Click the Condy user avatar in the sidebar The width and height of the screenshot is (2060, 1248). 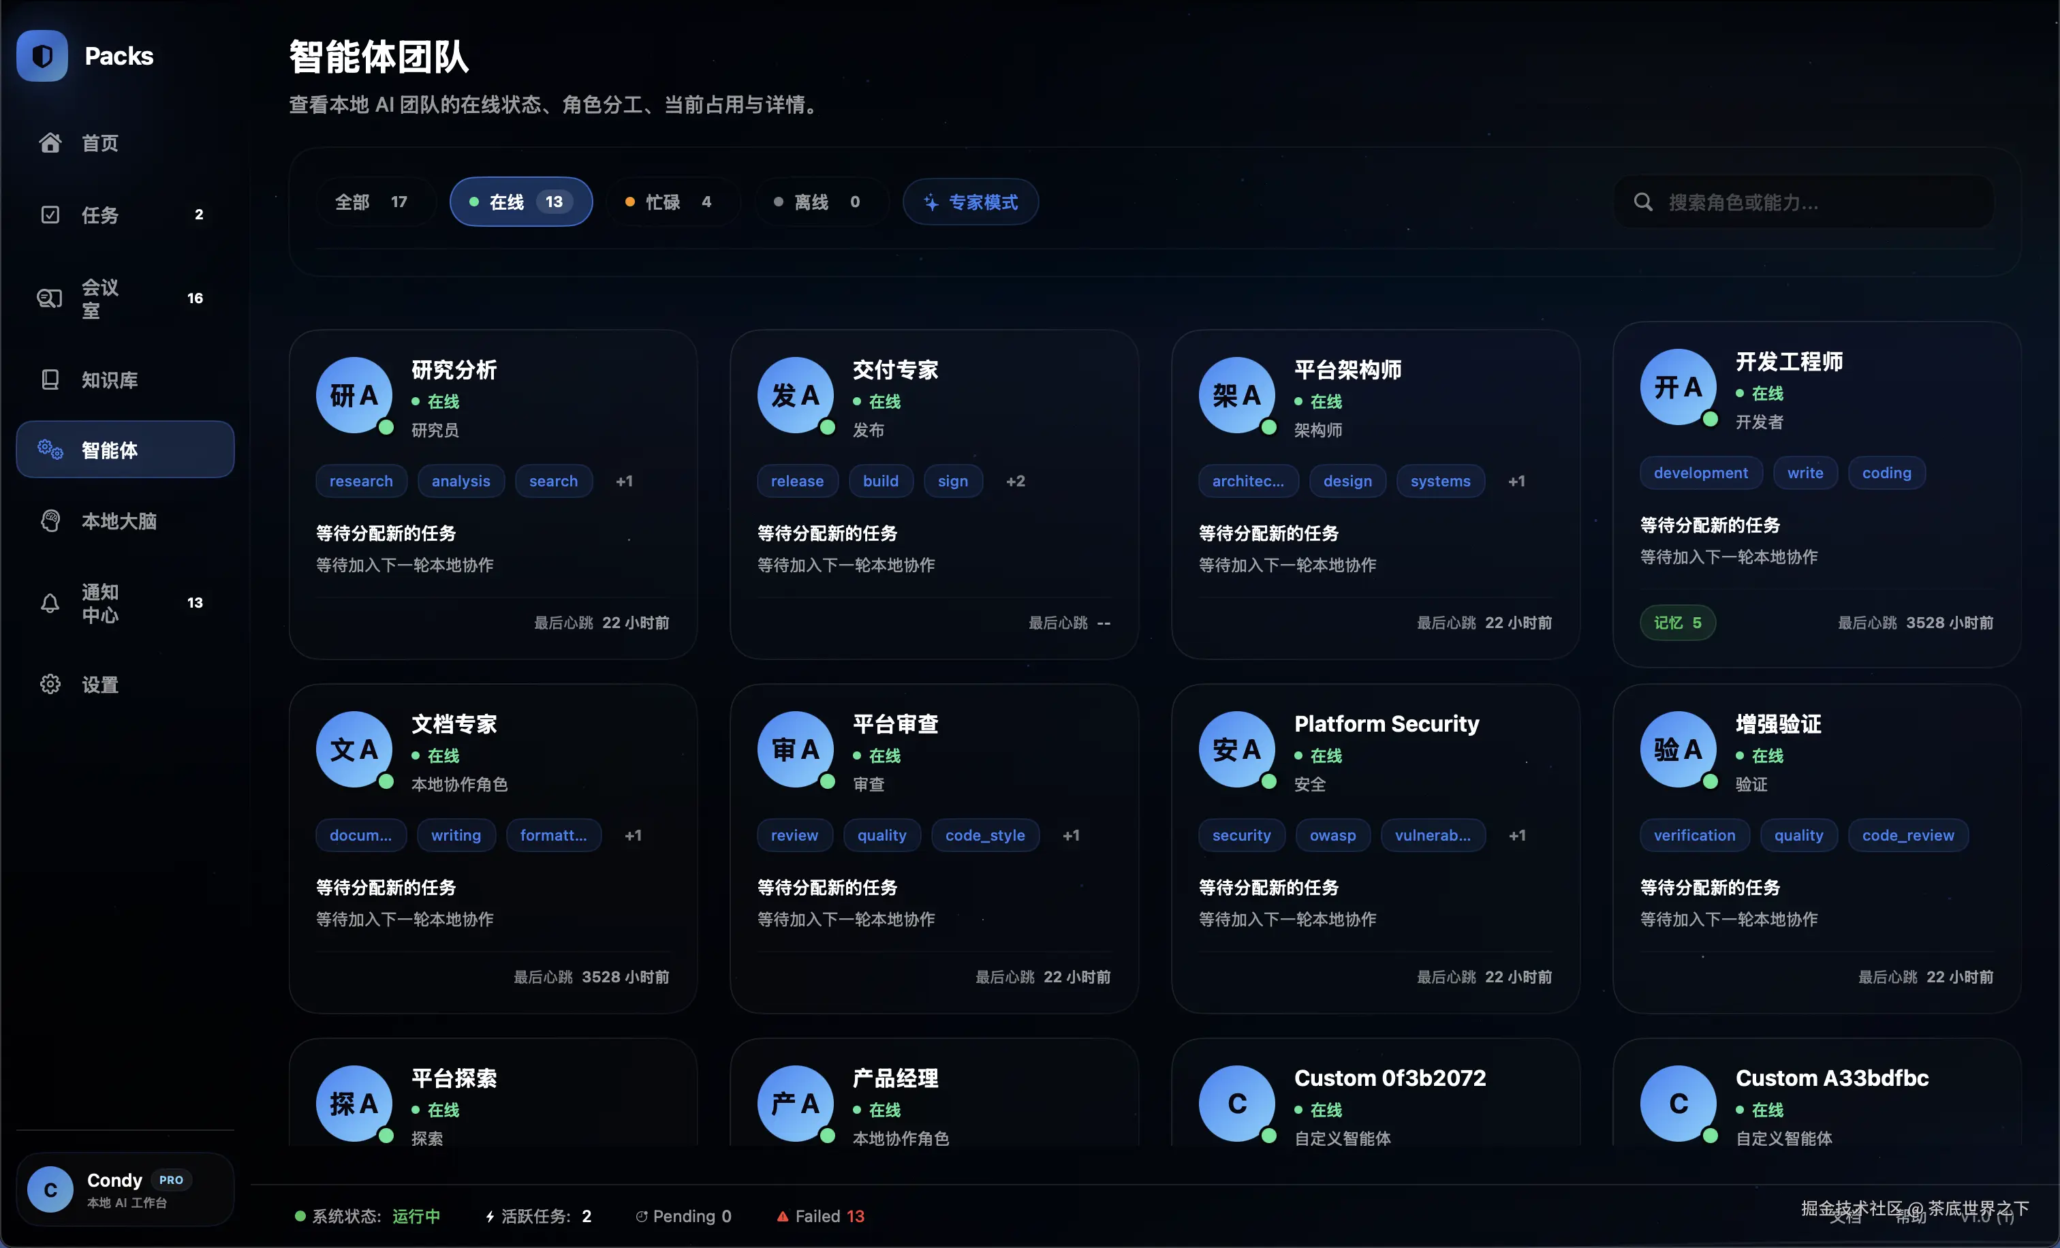click(50, 1189)
